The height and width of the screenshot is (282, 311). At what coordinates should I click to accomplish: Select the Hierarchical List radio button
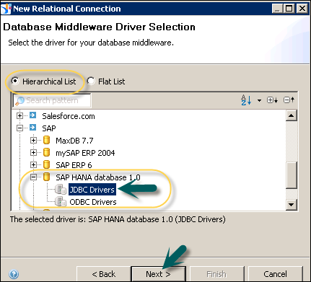coord(15,81)
